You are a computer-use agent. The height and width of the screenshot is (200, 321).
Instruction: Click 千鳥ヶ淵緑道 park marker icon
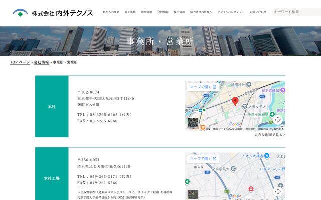(x=272, y=114)
